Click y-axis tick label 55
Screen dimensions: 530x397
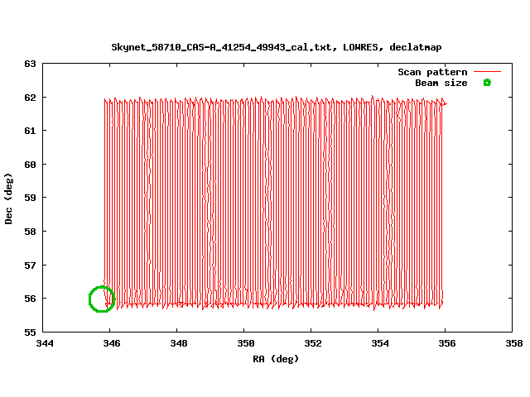coord(30,332)
